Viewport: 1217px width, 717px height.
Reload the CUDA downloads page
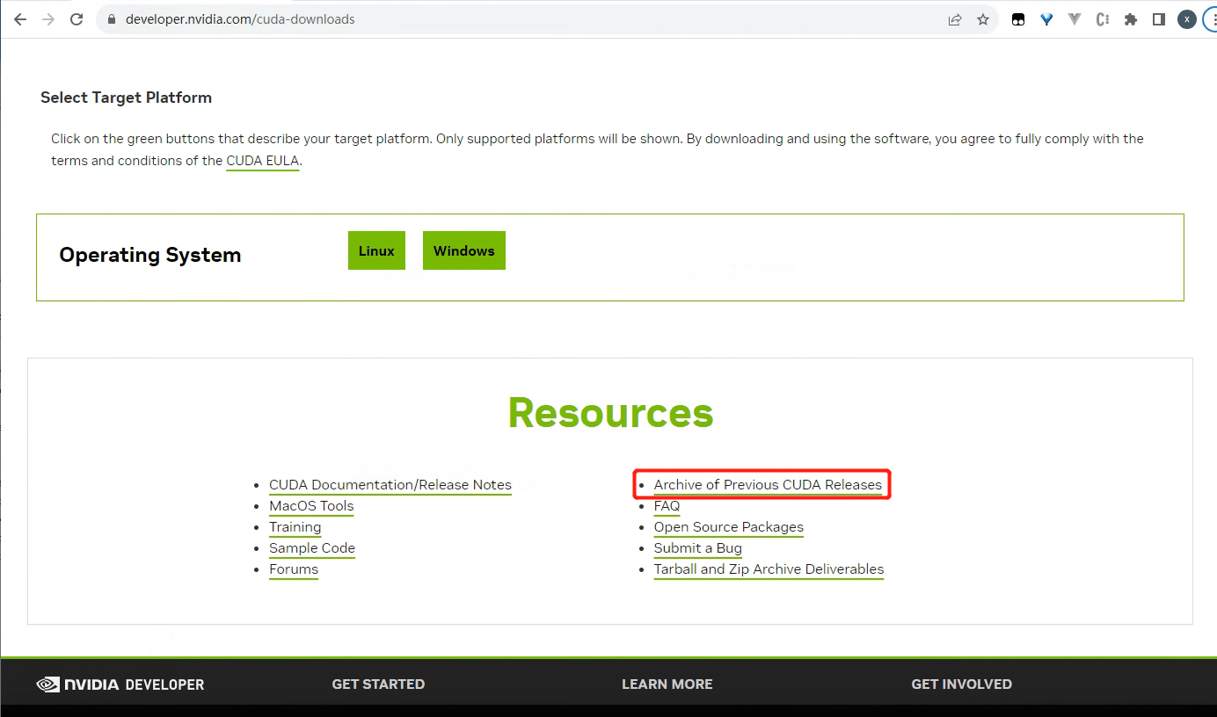77,18
